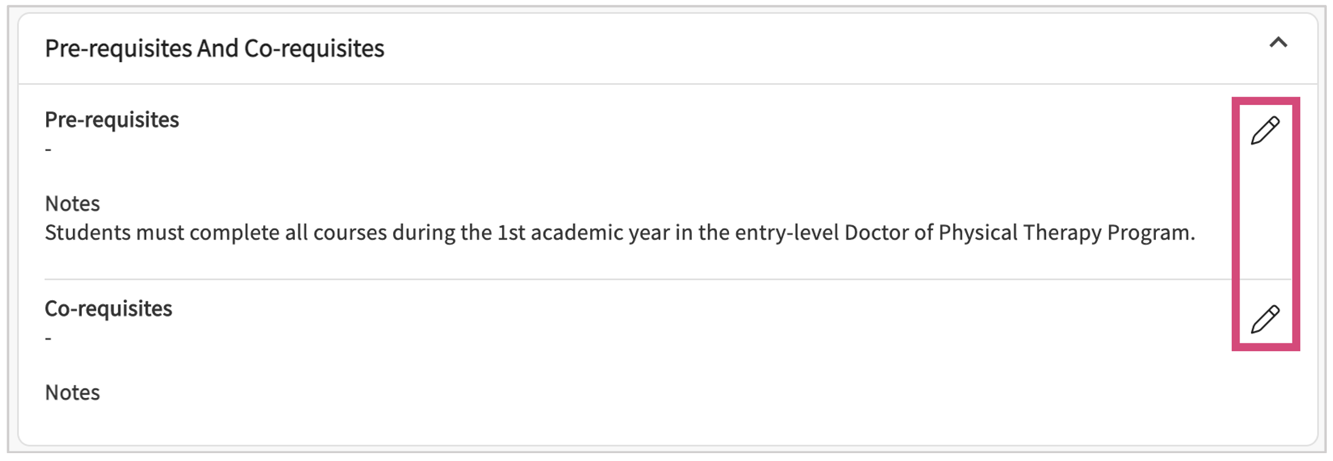Click the word 'And' in the panel title

(218, 49)
